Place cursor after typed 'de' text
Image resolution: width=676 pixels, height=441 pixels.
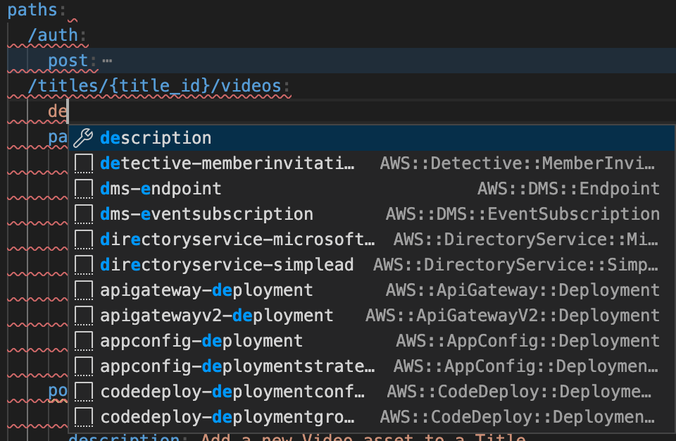pyautogui.click(x=68, y=112)
